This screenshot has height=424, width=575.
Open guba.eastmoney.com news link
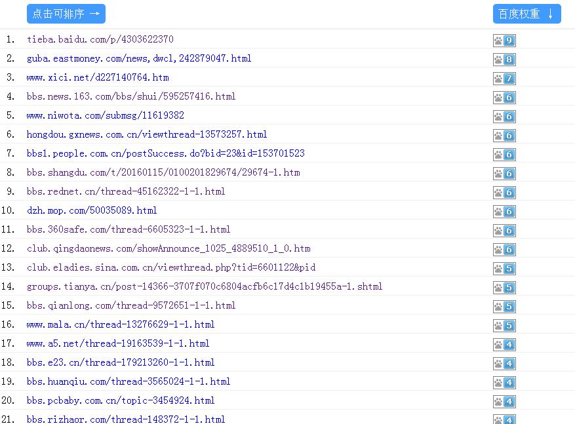click(139, 58)
